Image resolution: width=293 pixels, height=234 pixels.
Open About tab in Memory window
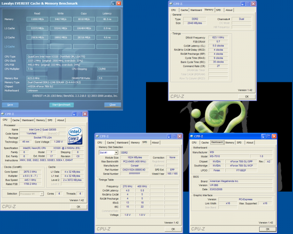click(229, 10)
